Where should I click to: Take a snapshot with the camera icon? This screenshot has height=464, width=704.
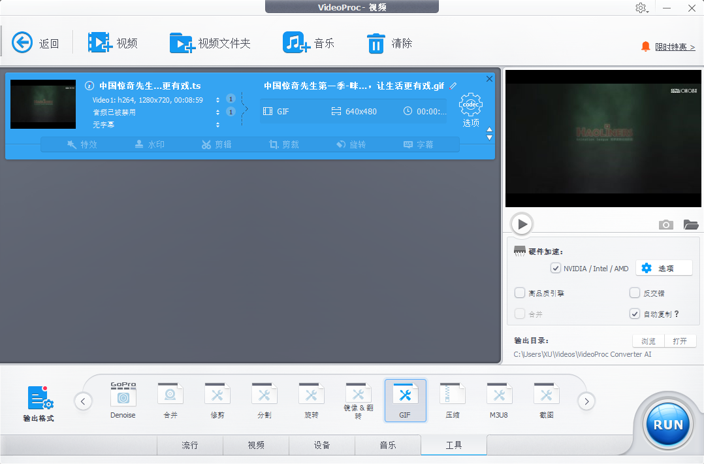(x=665, y=225)
